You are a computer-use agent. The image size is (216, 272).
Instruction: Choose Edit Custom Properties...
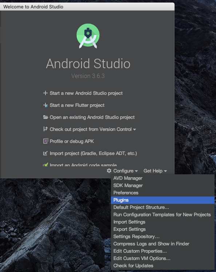coord(163,251)
